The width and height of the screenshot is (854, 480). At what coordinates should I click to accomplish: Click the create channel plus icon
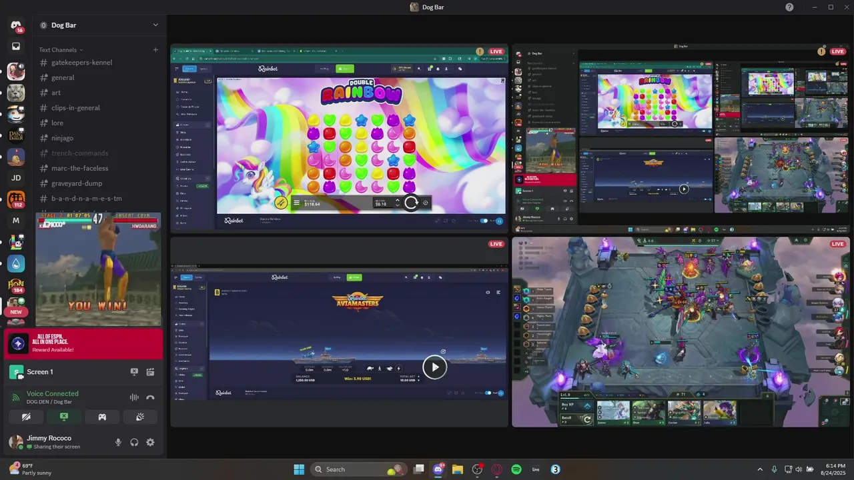coord(155,50)
